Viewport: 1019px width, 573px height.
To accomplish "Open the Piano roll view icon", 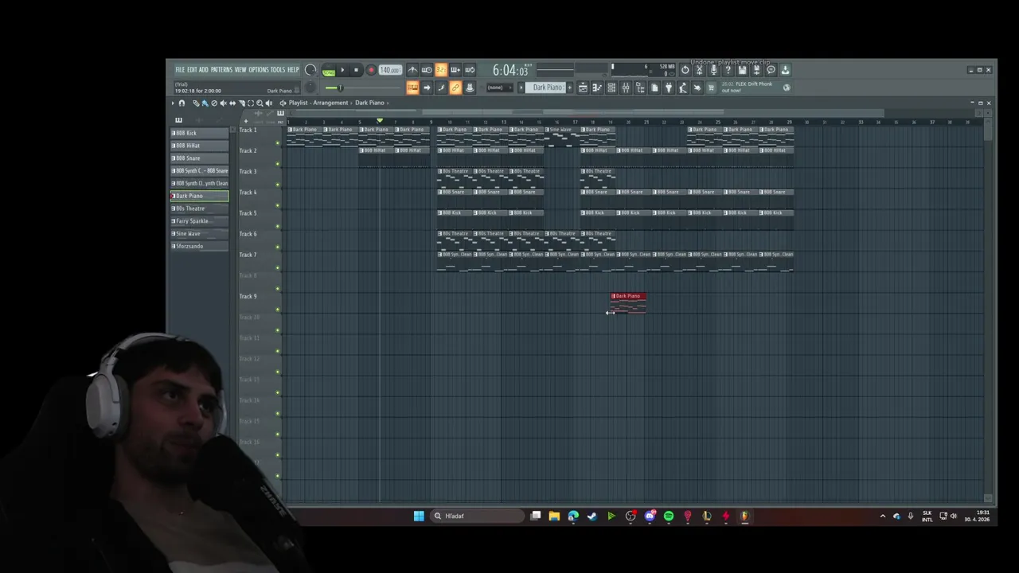I will tap(598, 88).
